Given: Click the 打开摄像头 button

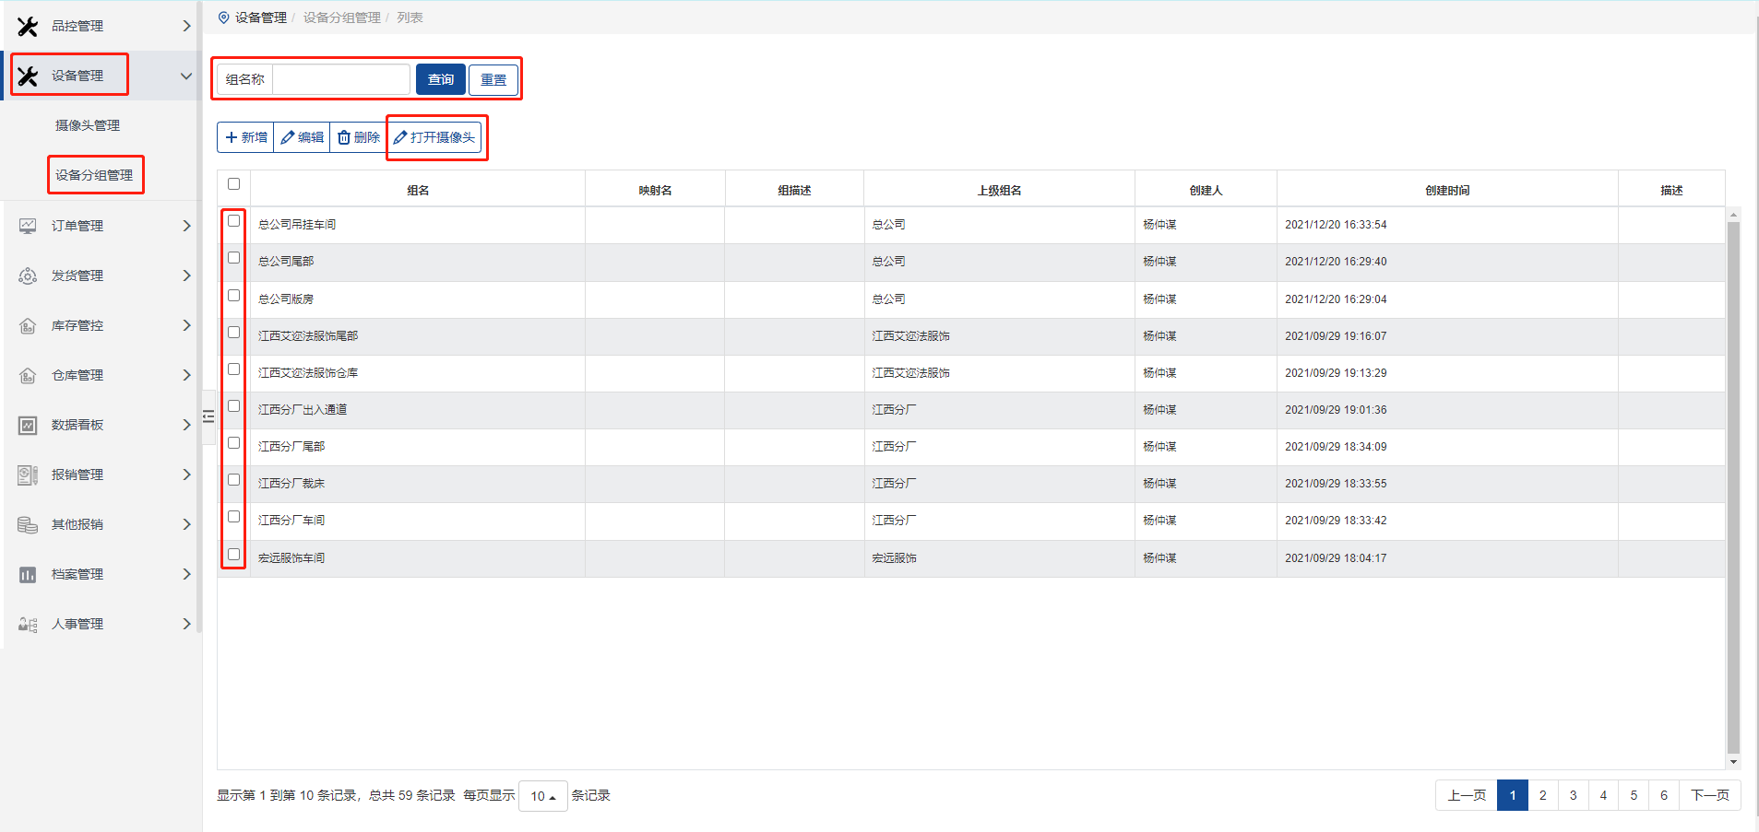Looking at the screenshot, I should pos(434,137).
